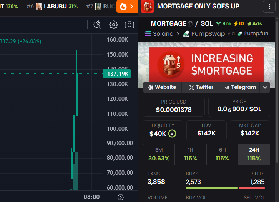The height and width of the screenshot is (202, 279).
Task: Click the SELLS 1,285 value
Action: [257, 182]
